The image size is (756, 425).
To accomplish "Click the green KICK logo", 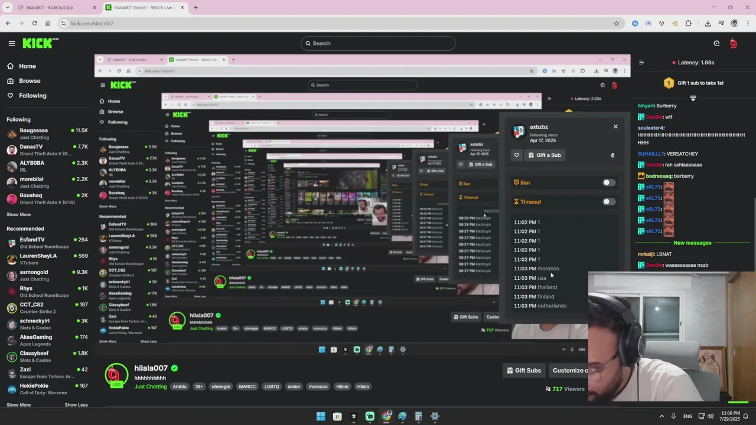I will pos(40,43).
